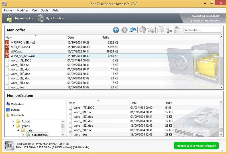Click the 46524 KB size of WAV.wav
Screen dimensions: 228x154
[x=112, y=52]
